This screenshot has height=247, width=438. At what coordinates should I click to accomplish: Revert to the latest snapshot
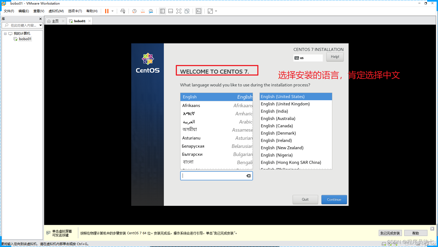click(x=143, y=11)
